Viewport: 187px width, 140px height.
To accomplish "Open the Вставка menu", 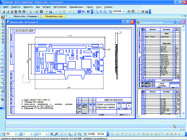I will [47, 7].
